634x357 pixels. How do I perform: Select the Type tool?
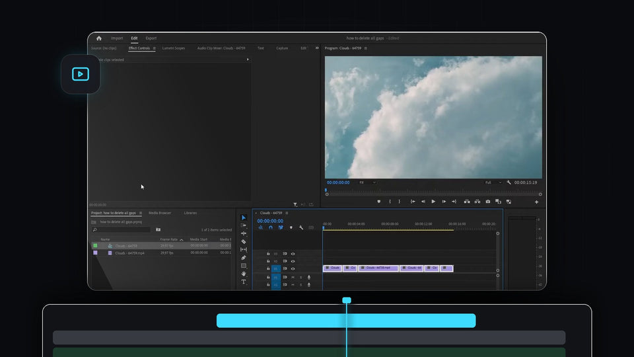pyautogui.click(x=244, y=282)
